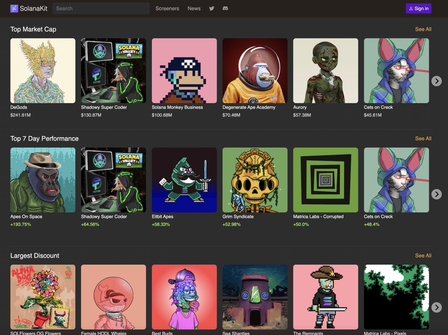Viewport: 448px width, 335px height.
Task: Click See All for Largest Discount
Action: coord(423,255)
